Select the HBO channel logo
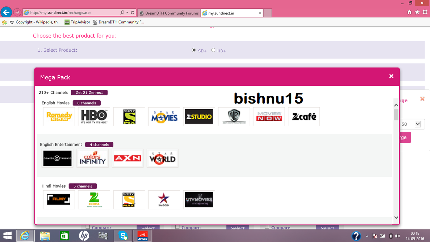The height and width of the screenshot is (242, 430). (94, 117)
